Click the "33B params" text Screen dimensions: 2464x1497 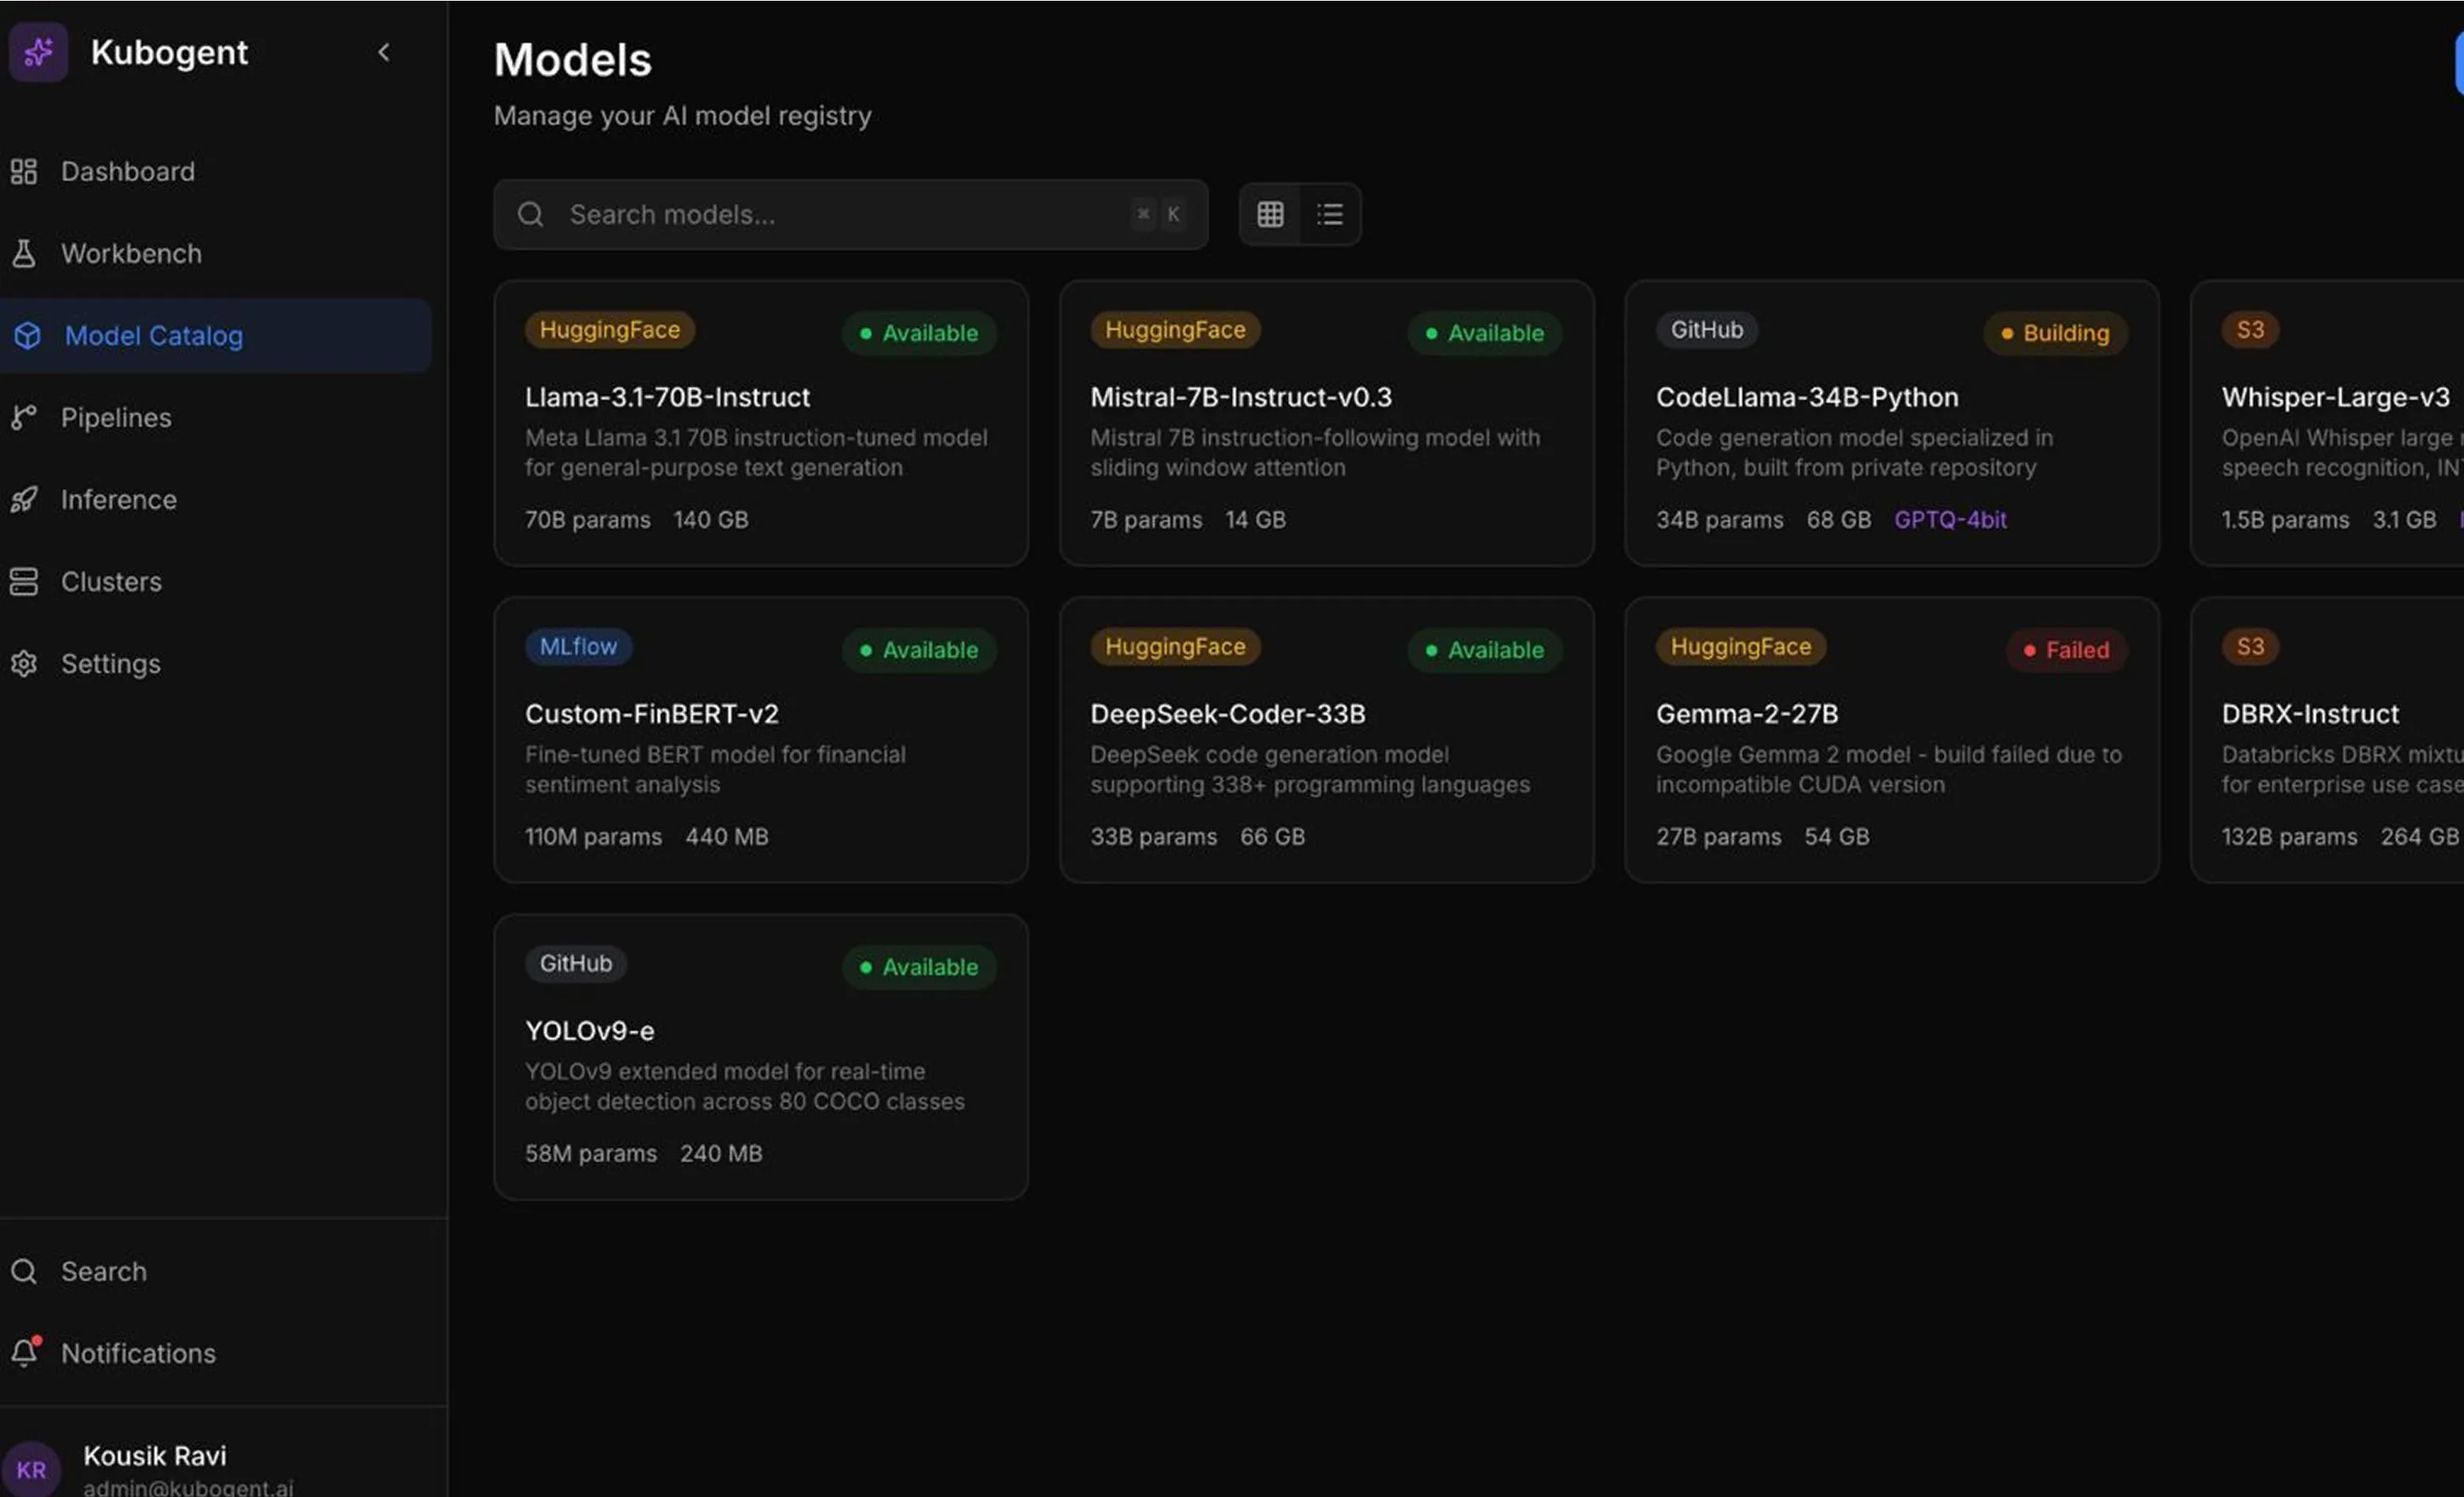[1154, 837]
